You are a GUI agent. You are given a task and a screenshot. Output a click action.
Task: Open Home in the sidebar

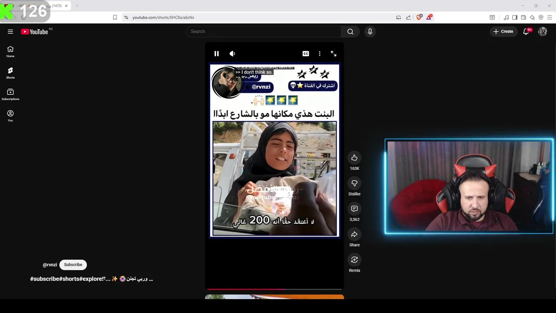[10, 52]
